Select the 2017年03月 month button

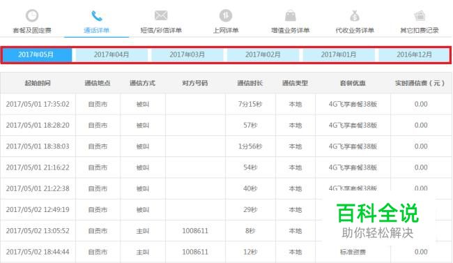(x=187, y=54)
